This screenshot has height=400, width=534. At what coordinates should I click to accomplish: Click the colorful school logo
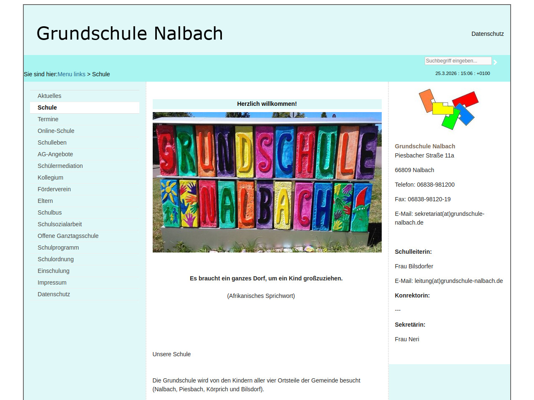tap(448, 109)
